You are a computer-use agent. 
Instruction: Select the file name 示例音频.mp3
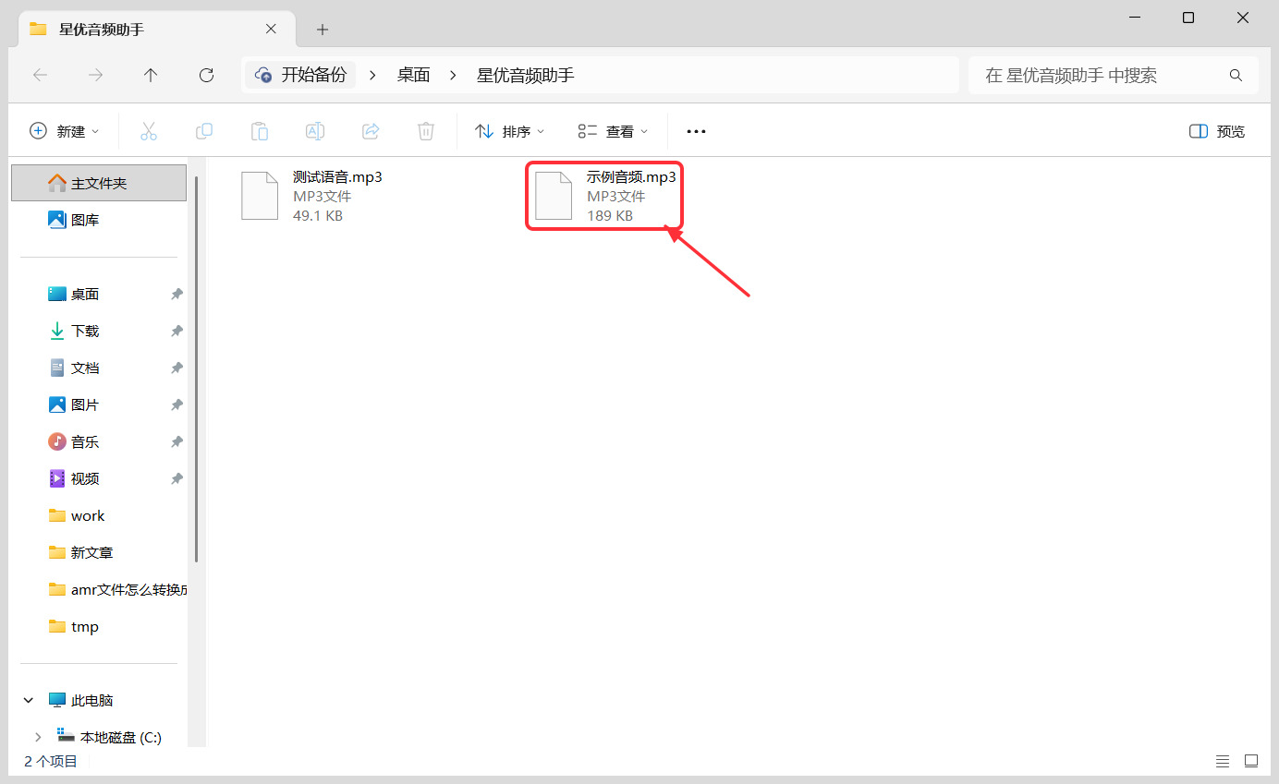tap(631, 177)
